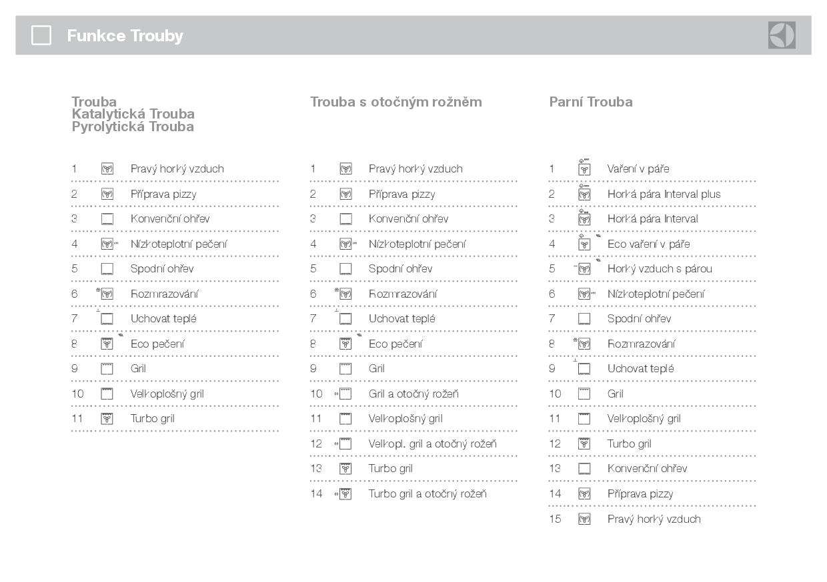
Task: Click the Uchovat teplé icon in Parní Trouba
Action: [584, 369]
